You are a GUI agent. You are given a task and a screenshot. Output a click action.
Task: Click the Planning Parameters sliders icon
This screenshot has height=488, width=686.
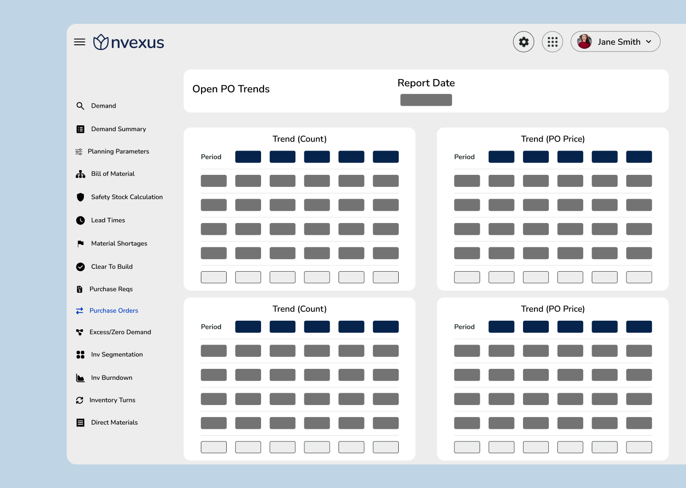(x=79, y=152)
